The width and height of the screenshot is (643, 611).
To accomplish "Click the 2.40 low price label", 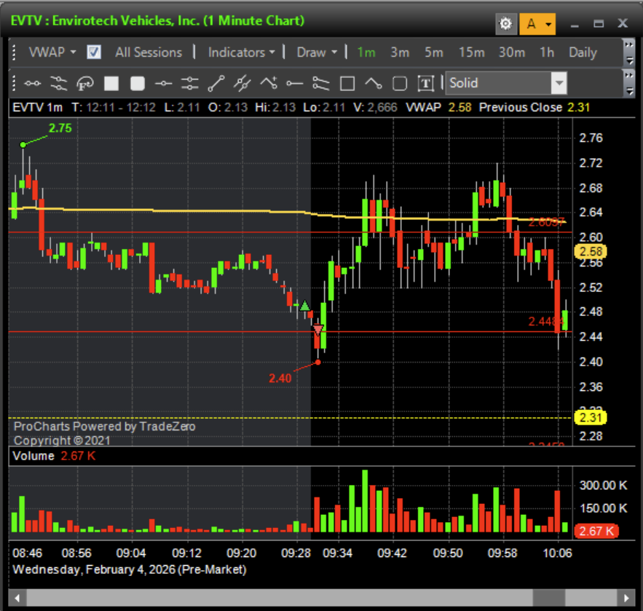I will [x=280, y=378].
